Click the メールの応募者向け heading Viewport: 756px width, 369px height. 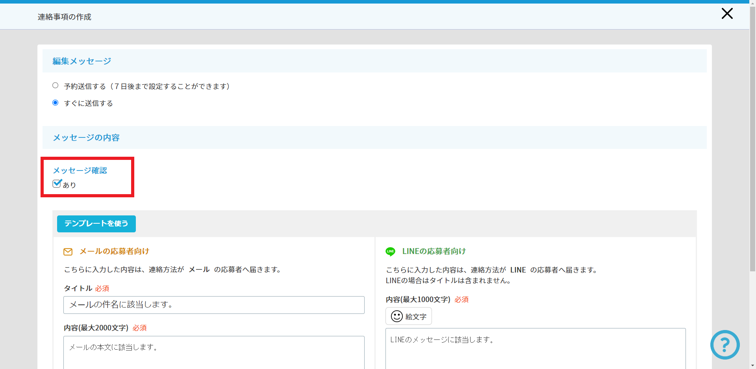pyautogui.click(x=114, y=251)
